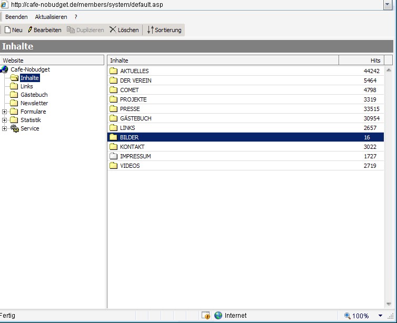Click the Löschen delete X icon
The height and width of the screenshot is (323, 397).
click(113, 30)
